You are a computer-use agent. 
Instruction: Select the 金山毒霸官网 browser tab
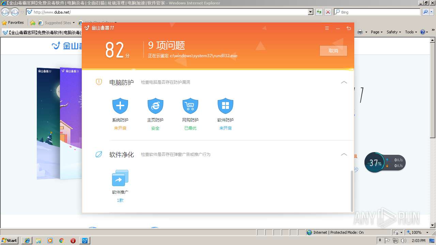click(42, 33)
